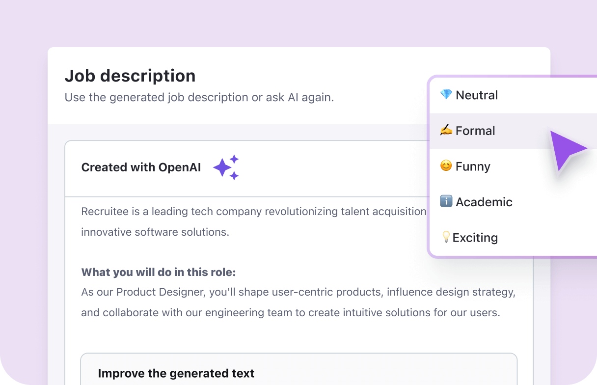Viewport: 597px width, 385px height.
Task: Click the smiley icon beside Funny
Action: [x=445, y=166]
